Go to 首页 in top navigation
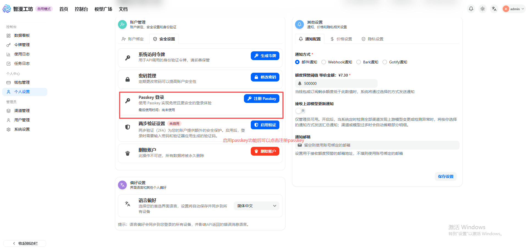 pyautogui.click(x=64, y=9)
